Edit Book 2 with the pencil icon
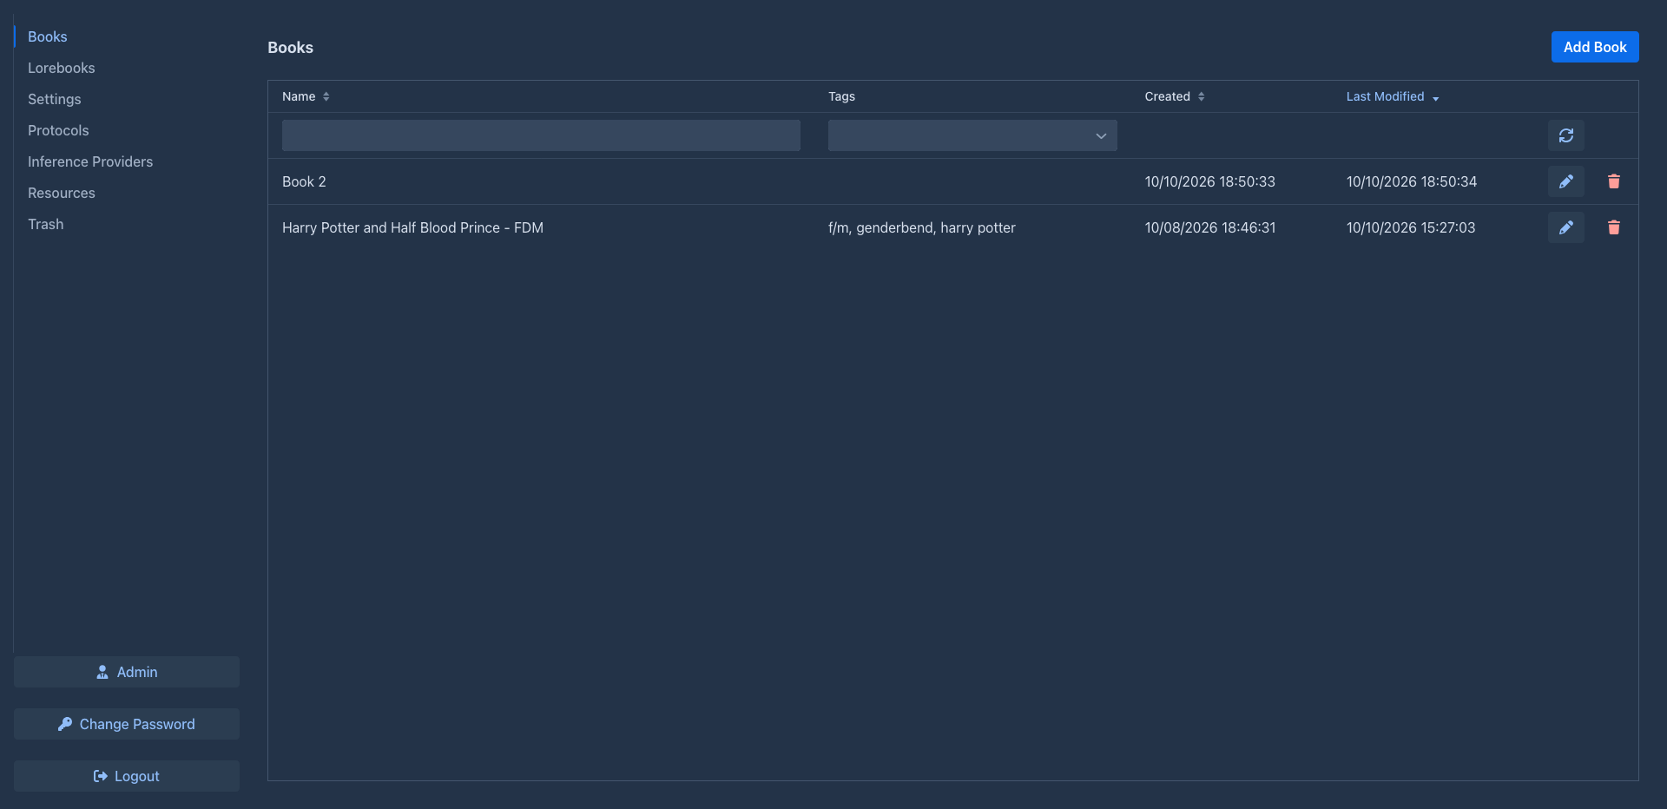Image resolution: width=1667 pixels, height=809 pixels. [1565, 181]
